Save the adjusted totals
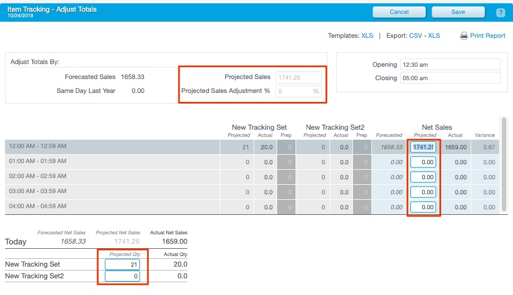 point(458,12)
